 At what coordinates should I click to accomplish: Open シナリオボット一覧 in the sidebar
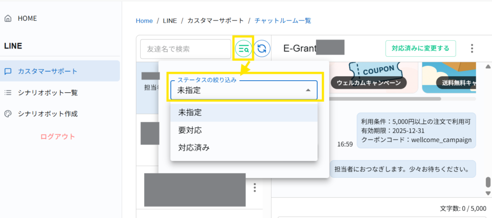tap(48, 93)
